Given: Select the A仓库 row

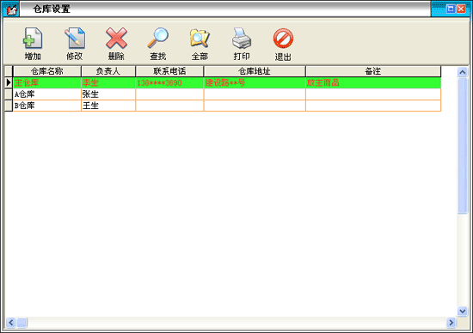Looking at the screenshot, I should [x=227, y=94].
